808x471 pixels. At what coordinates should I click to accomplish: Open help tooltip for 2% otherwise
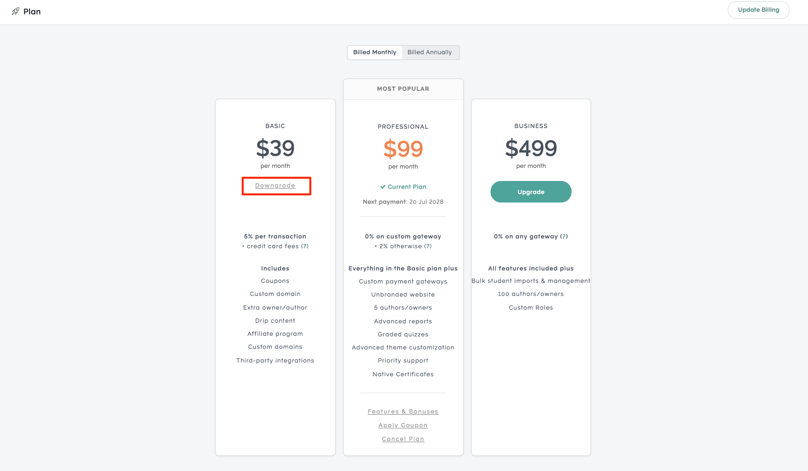click(x=428, y=246)
